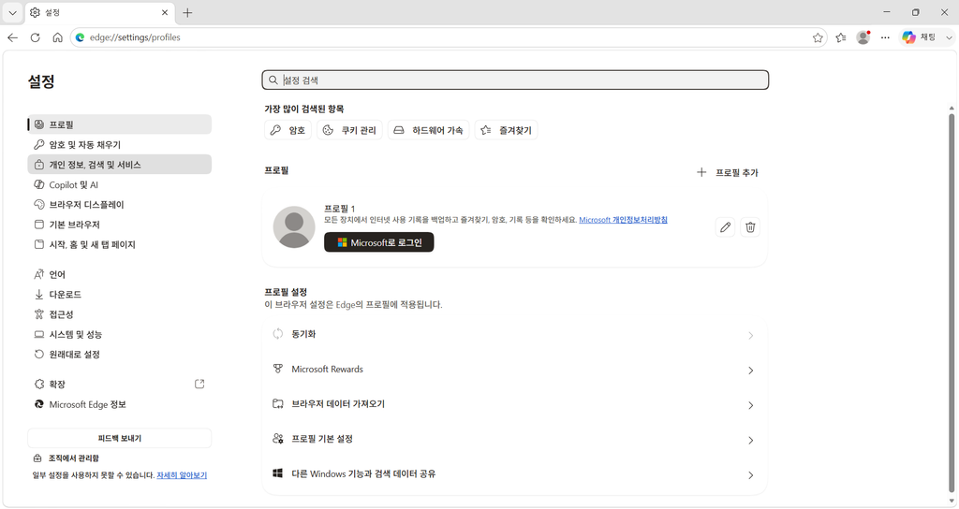Click external link icon next to 확장

(199, 384)
